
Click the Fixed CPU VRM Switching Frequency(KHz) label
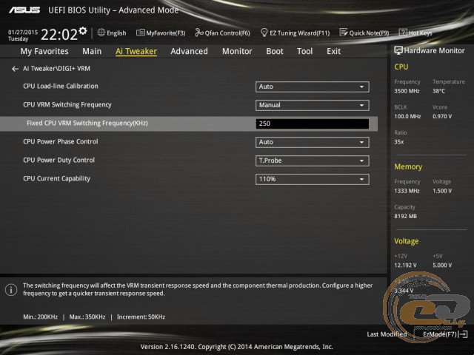[x=87, y=124]
